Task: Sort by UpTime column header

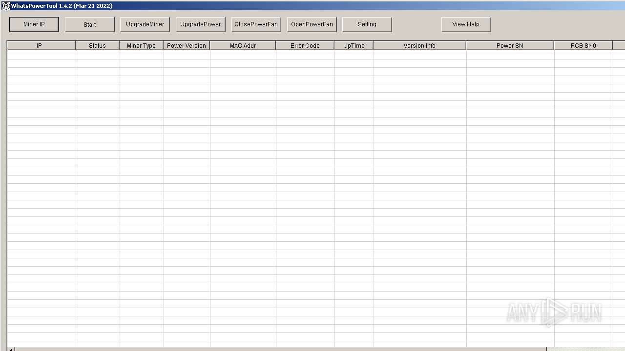Action: 354,45
